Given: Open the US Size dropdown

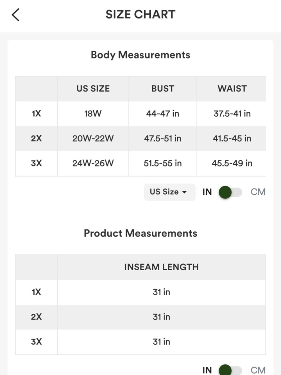Looking at the screenshot, I should tap(169, 192).
